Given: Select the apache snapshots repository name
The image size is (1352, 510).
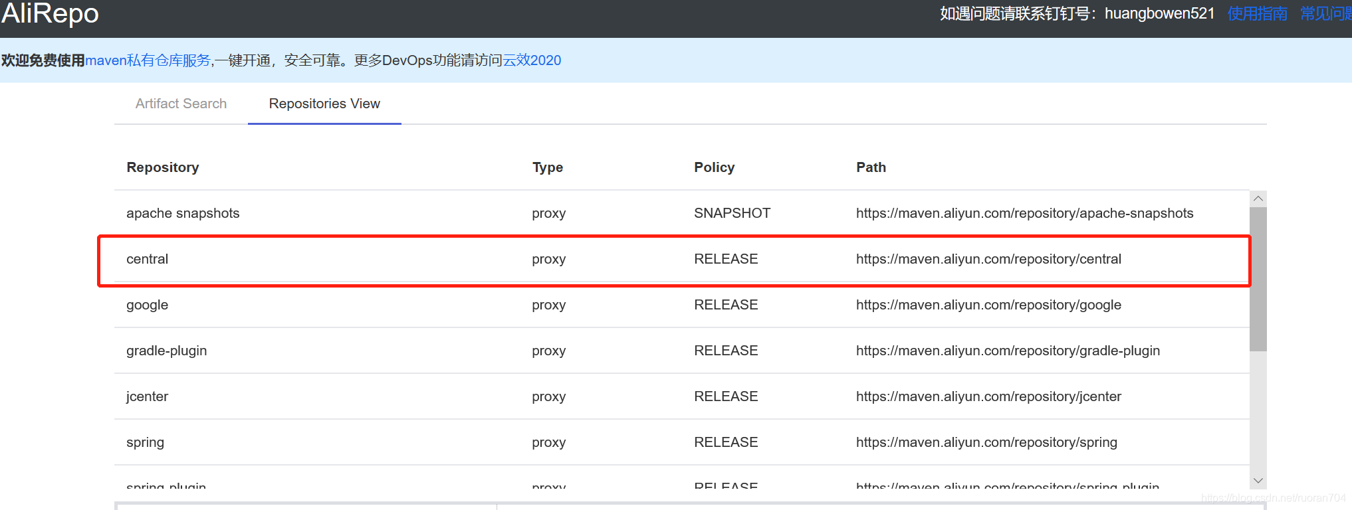Looking at the screenshot, I should click(183, 213).
